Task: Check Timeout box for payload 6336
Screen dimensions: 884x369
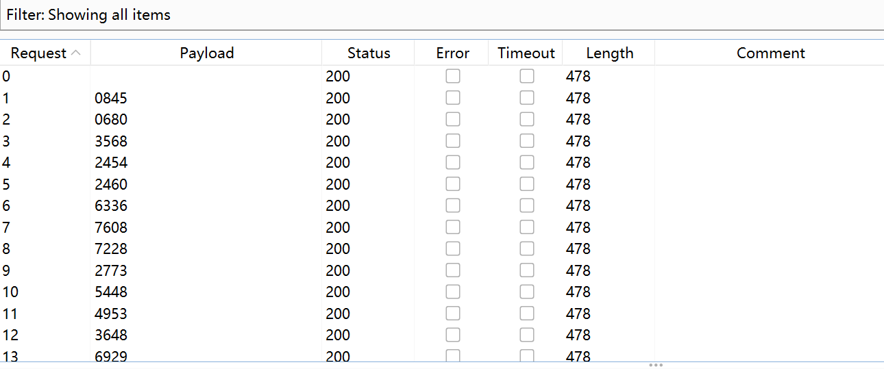Action: coord(527,205)
